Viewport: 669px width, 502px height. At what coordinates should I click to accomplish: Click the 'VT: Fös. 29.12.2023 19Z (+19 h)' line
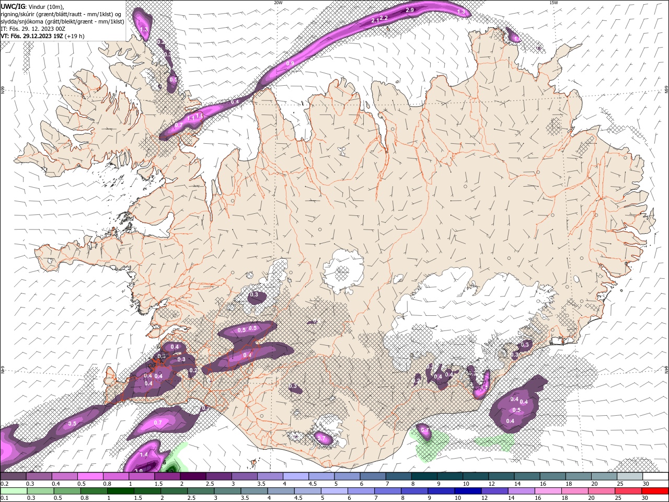tap(43, 36)
